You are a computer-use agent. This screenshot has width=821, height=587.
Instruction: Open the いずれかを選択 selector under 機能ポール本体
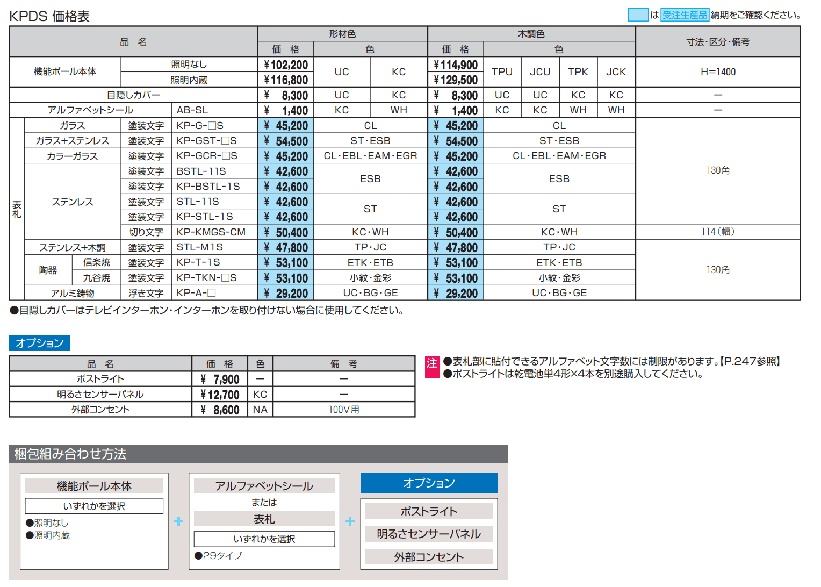point(94,505)
